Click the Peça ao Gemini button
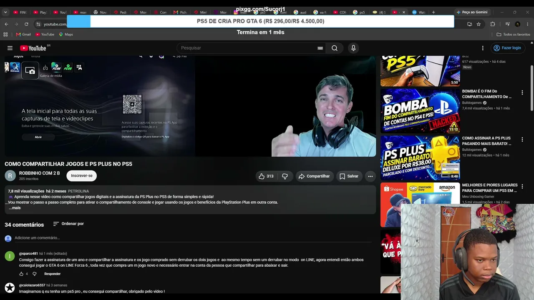534x300 pixels. pyautogui.click(x=471, y=12)
